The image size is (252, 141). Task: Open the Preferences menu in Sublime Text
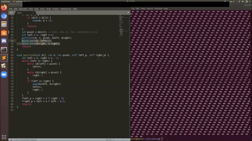(x=66, y=9)
